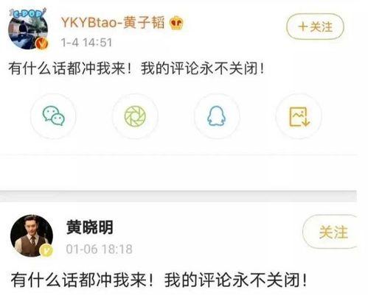Open 黄晓明 profile via username
This screenshot has height=295, width=368.
coord(90,227)
